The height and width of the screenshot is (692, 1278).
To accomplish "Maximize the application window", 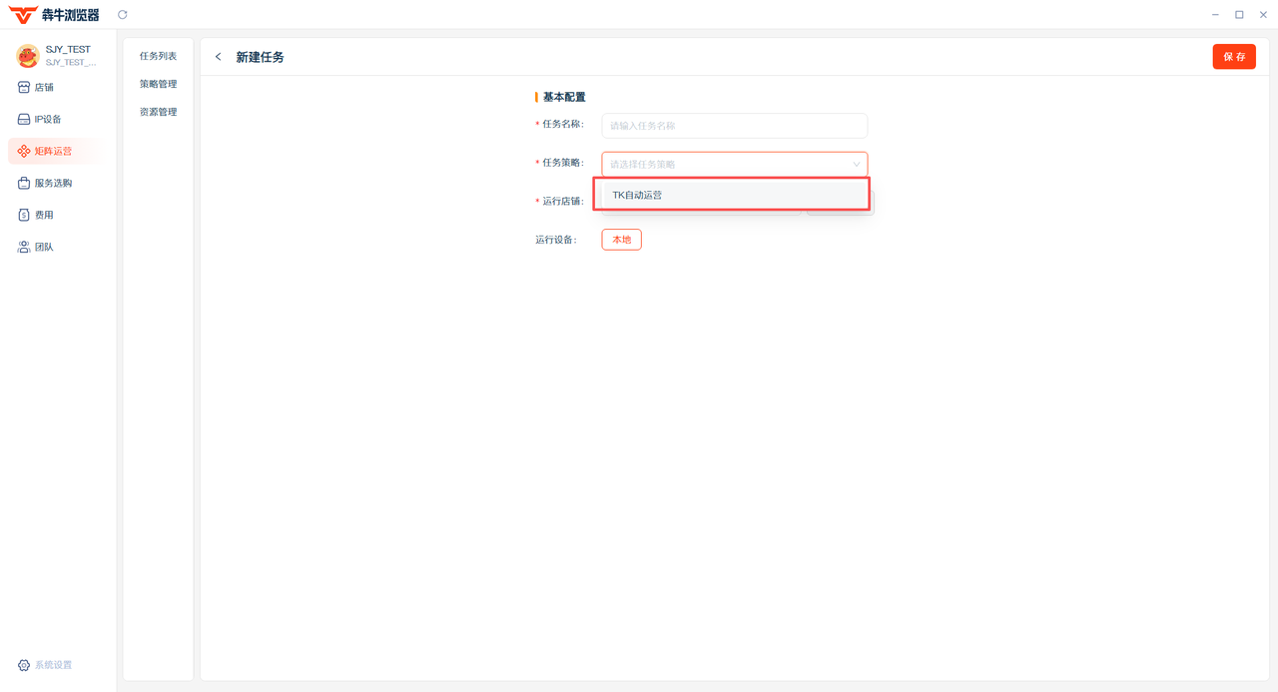I will coord(1239,15).
